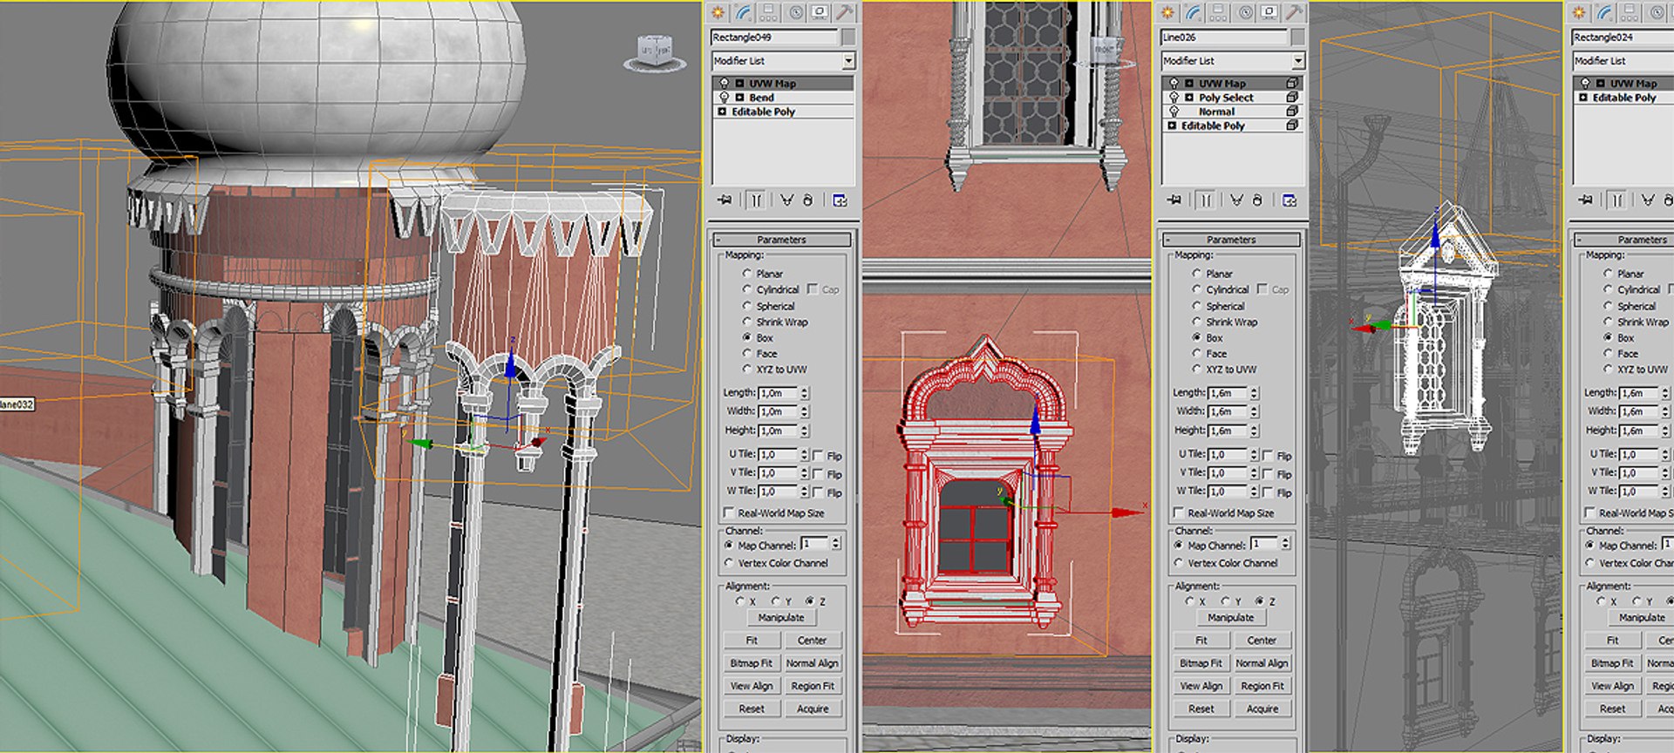
Task: Open Configure Modifier Sets in Line026 panel
Action: [1290, 200]
